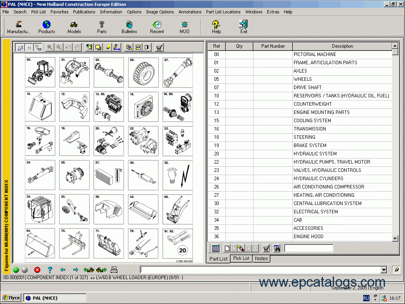Click the Windows Start button
Image resolution: width=405 pixels, height=304 pixels.
[11, 298]
